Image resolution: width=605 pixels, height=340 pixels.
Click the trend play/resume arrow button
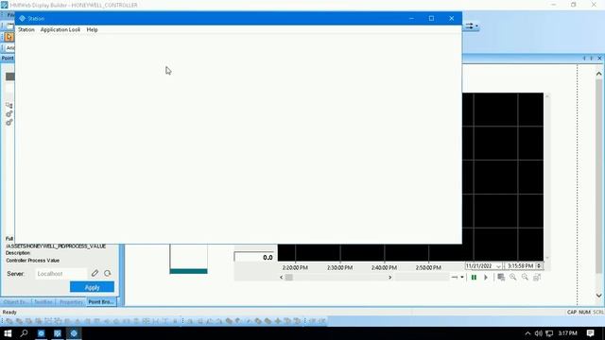pos(486,277)
